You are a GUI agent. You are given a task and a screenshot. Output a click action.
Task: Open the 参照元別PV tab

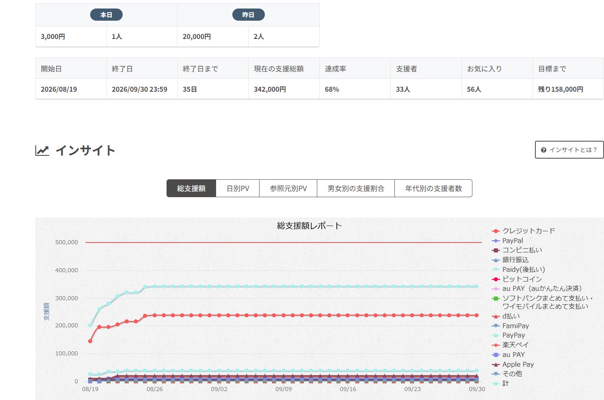288,188
